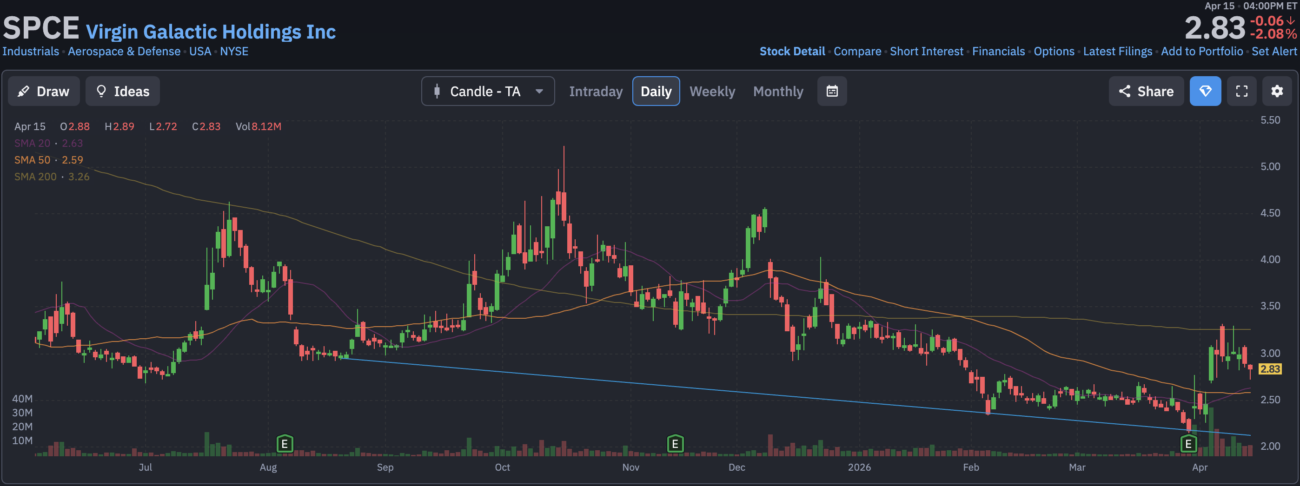Open the Ideas lightbulb button
Screen dimensions: 1300x486
click(123, 91)
